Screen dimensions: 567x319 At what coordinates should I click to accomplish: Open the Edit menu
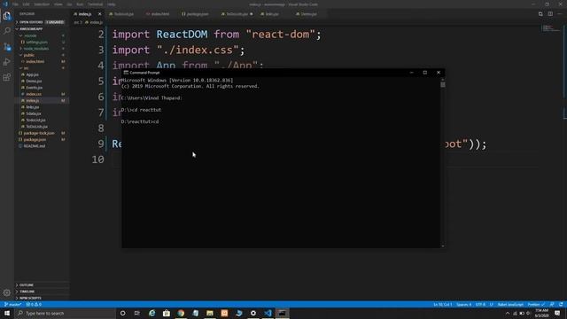point(26,4)
